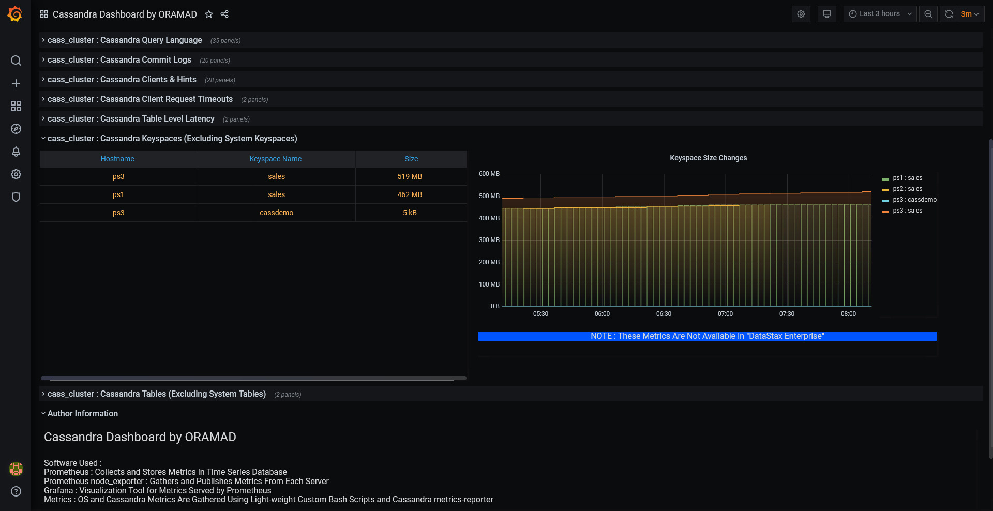Click the Cassandra Dashboard by ORAMAD heading text

tap(140, 437)
